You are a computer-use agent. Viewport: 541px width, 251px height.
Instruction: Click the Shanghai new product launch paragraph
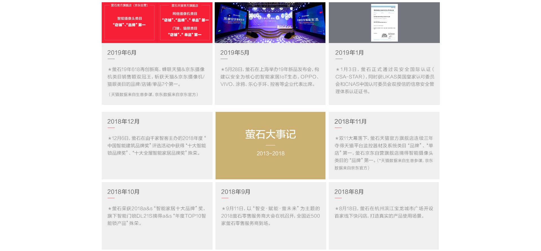point(270,77)
